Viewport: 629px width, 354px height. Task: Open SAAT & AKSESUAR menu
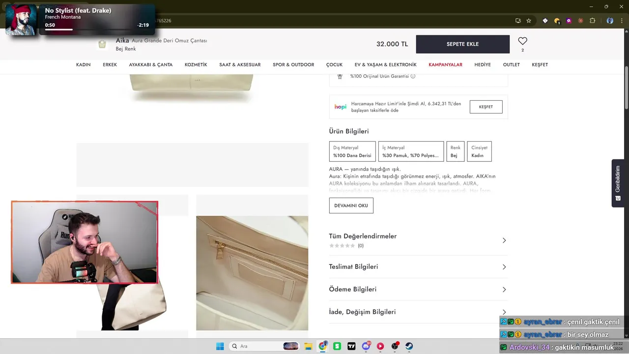240,65
